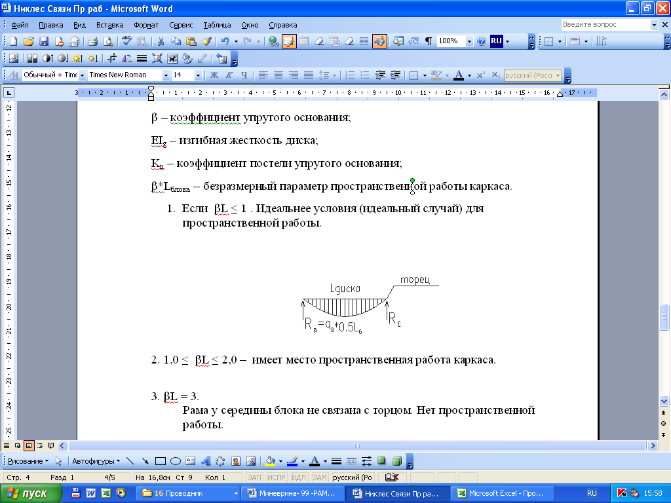Paste from clipboard icon

(191, 41)
